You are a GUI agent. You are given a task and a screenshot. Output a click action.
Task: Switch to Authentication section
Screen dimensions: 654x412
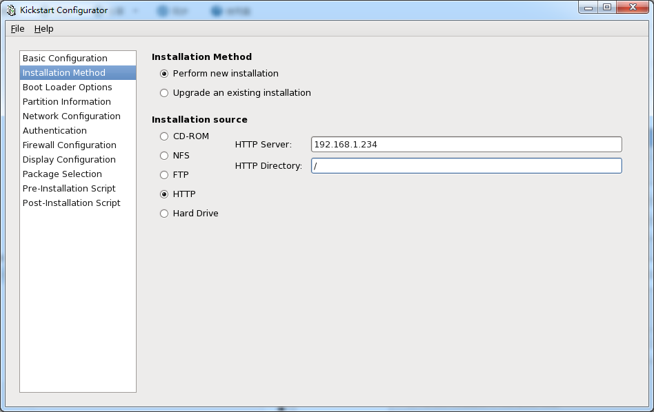click(x=77, y=130)
